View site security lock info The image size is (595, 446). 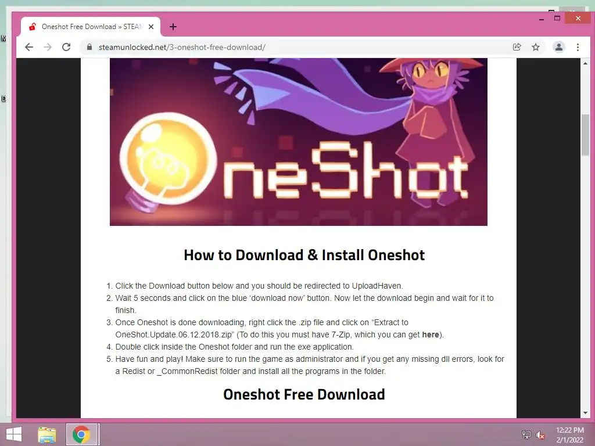pyautogui.click(x=89, y=47)
